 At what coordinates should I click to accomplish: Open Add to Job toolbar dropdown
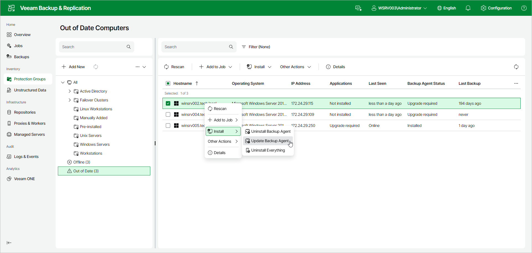pos(216,67)
